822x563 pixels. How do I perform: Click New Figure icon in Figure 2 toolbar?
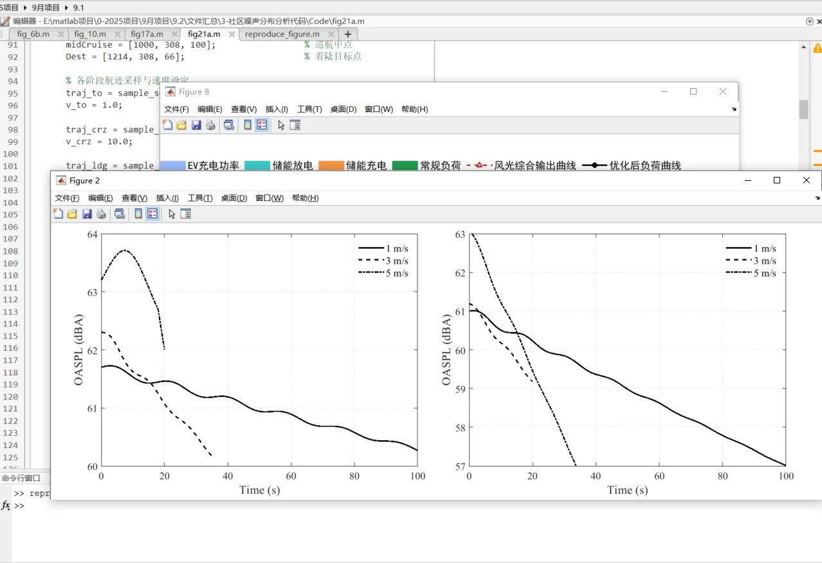(59, 214)
